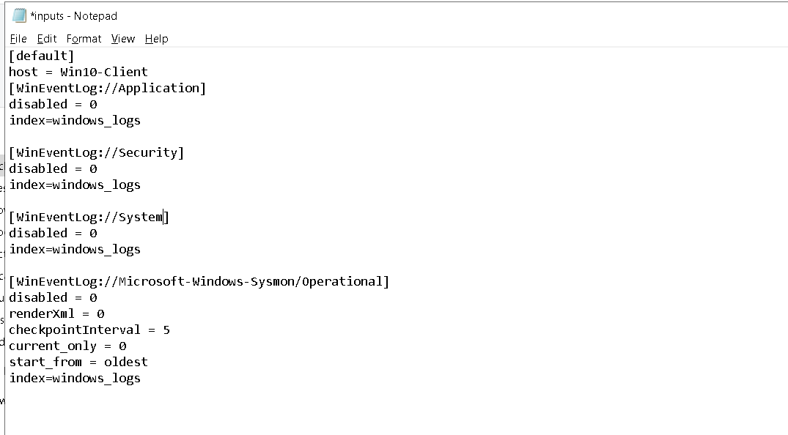788x435 pixels.
Task: Click the Microsoft-Windows-Sysmon/Operational stanza header
Action: tap(199, 281)
